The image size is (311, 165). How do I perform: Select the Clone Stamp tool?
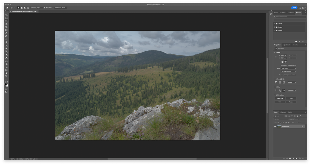[6, 42]
